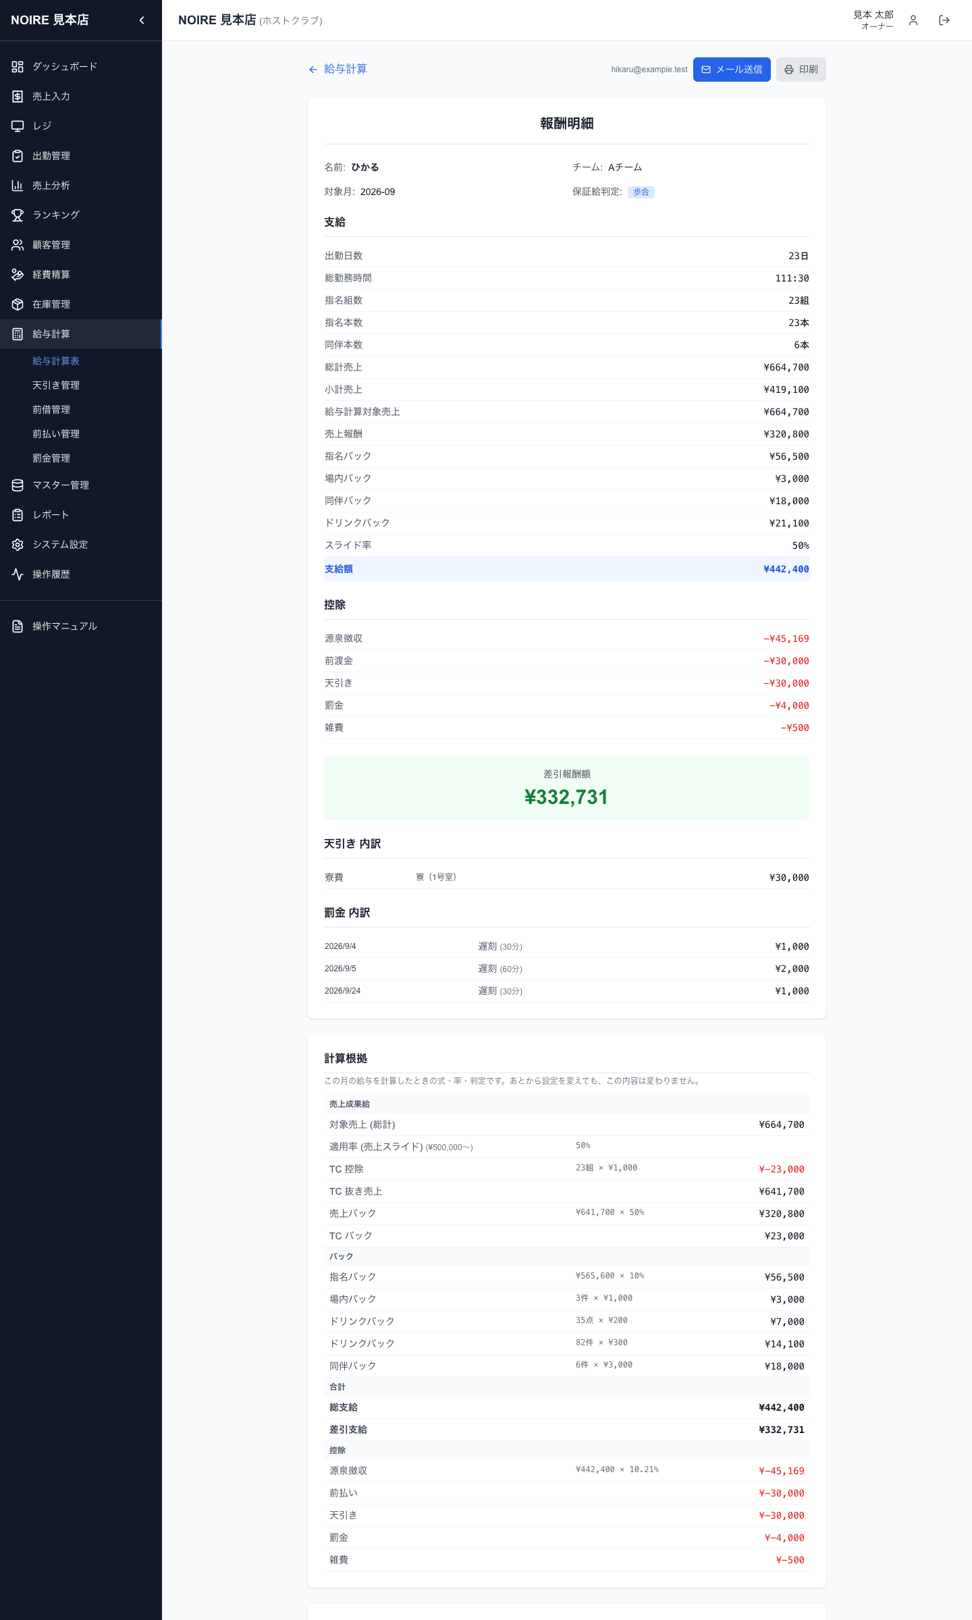Screen dimensions: 972x1620
Task: Open 前払い管理 submenu item
Action: point(56,434)
